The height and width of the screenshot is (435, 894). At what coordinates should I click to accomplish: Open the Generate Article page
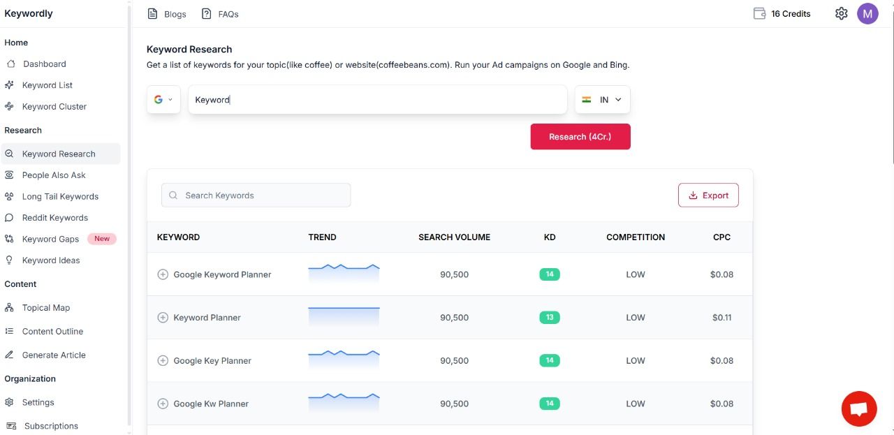click(x=54, y=355)
